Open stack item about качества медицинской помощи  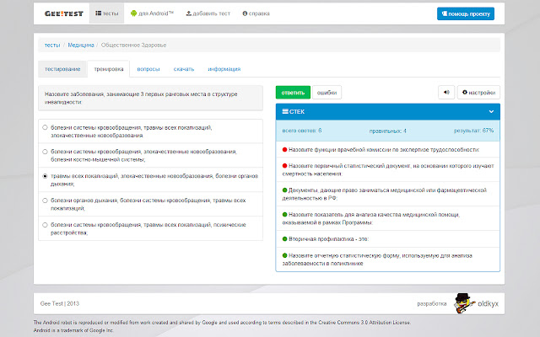388,218
